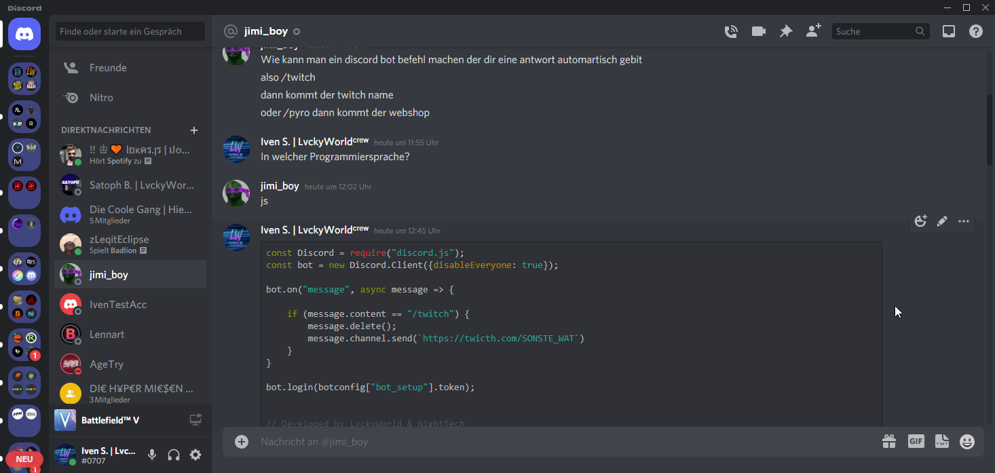Start a voice call with jimi_boy
Screen dimensions: 995x473
(731, 31)
